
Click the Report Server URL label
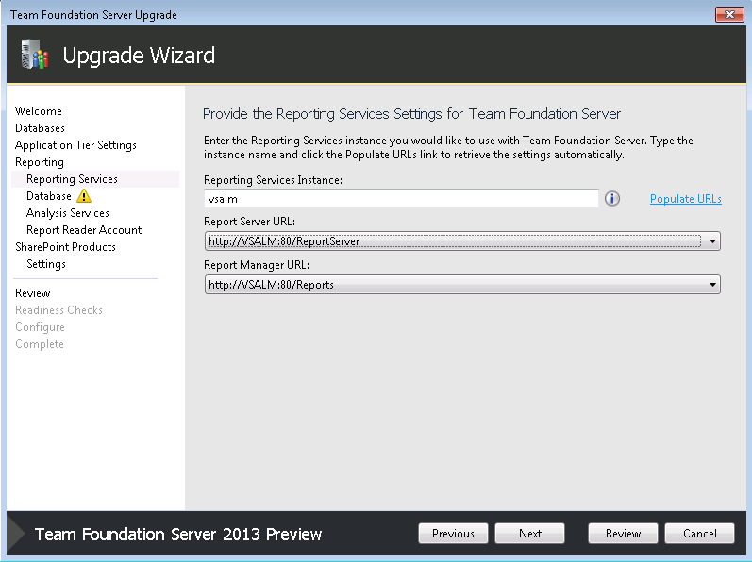tap(249, 222)
